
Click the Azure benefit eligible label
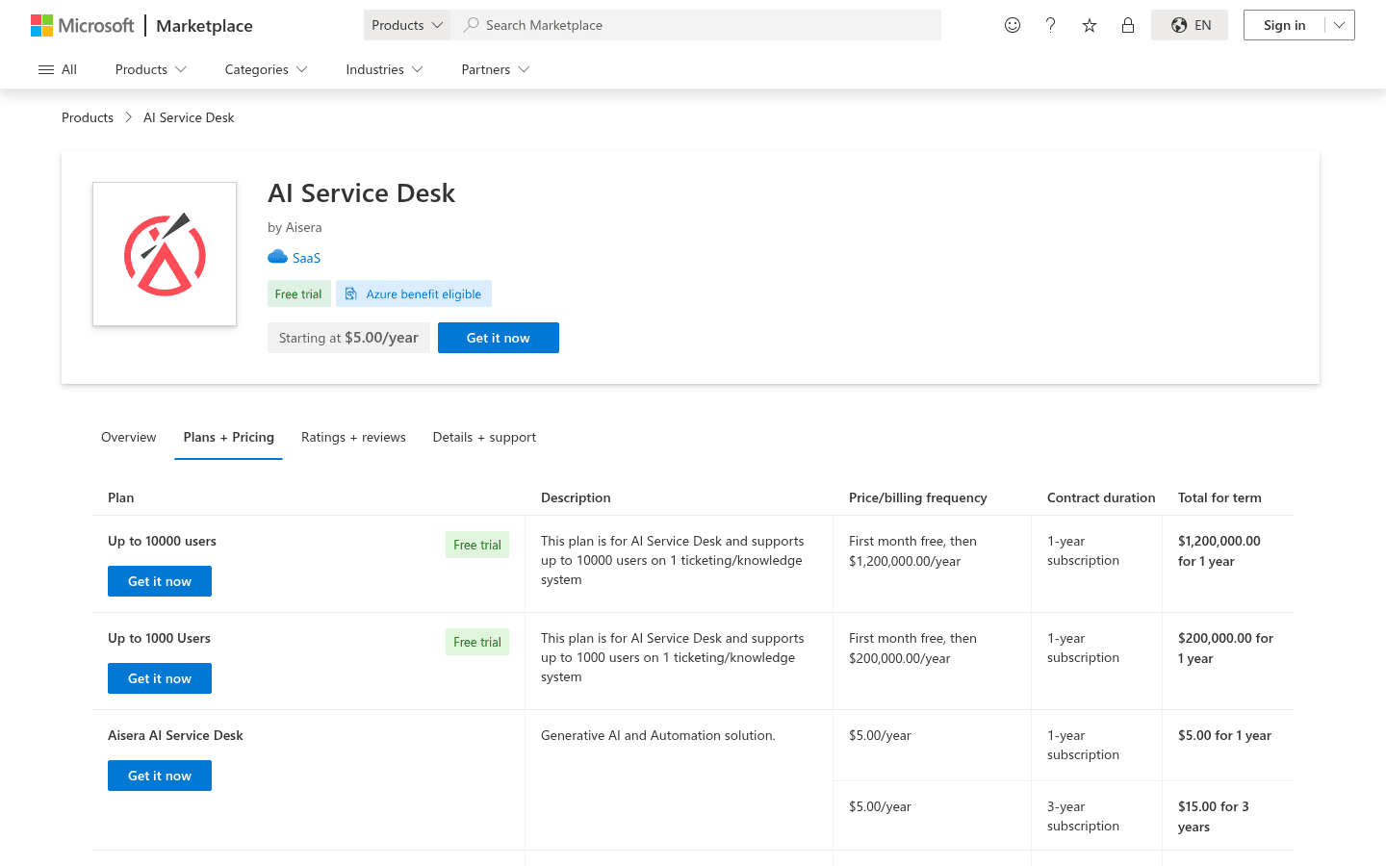click(423, 293)
